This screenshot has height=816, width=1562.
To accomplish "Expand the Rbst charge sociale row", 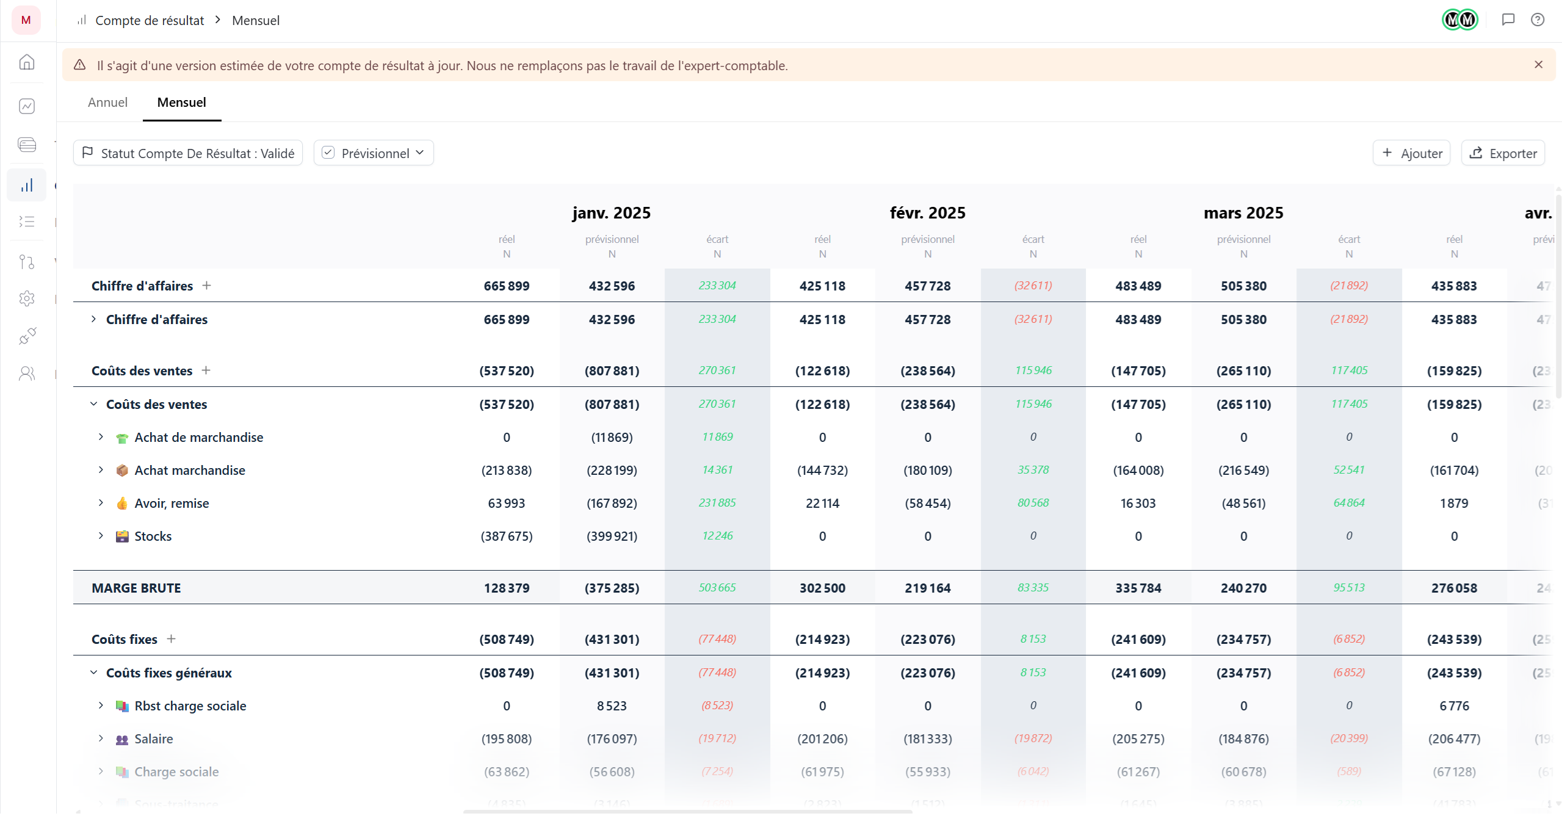I will pyautogui.click(x=101, y=706).
